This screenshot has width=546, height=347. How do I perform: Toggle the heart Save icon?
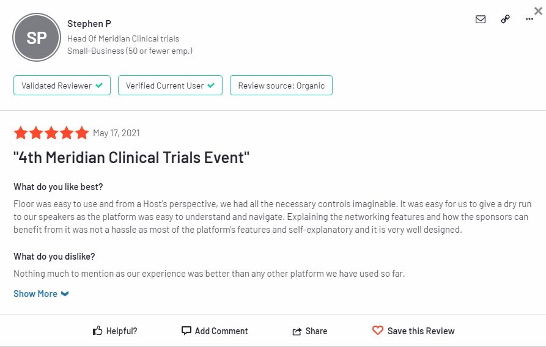click(x=378, y=331)
